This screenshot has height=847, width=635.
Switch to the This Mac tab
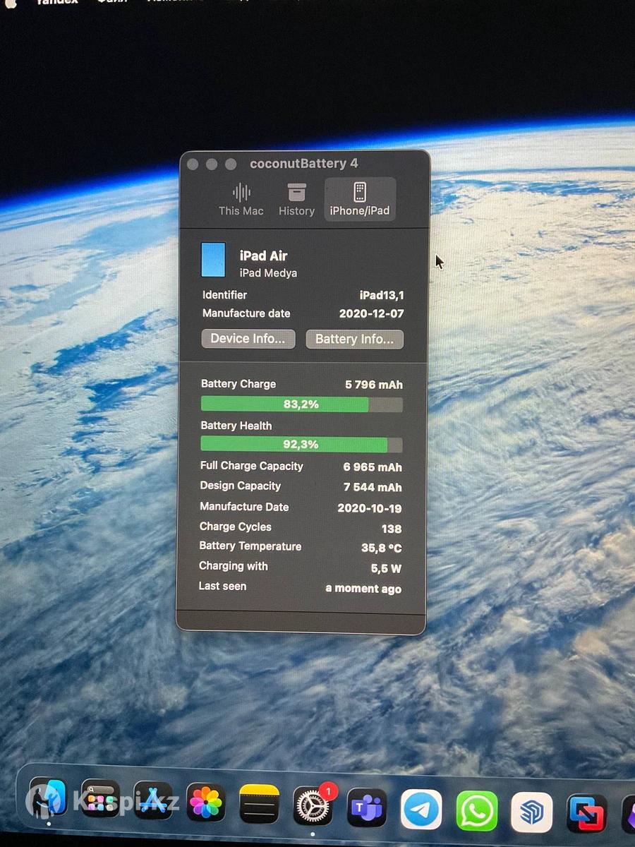(241, 200)
